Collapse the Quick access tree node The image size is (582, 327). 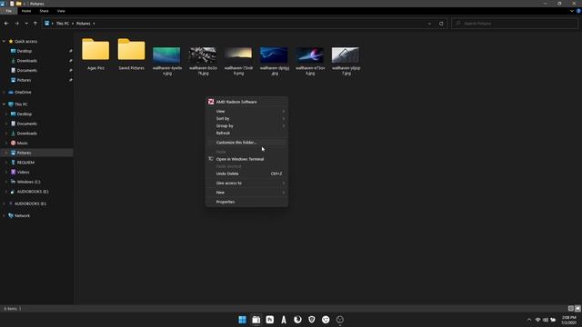pyautogui.click(x=4, y=41)
